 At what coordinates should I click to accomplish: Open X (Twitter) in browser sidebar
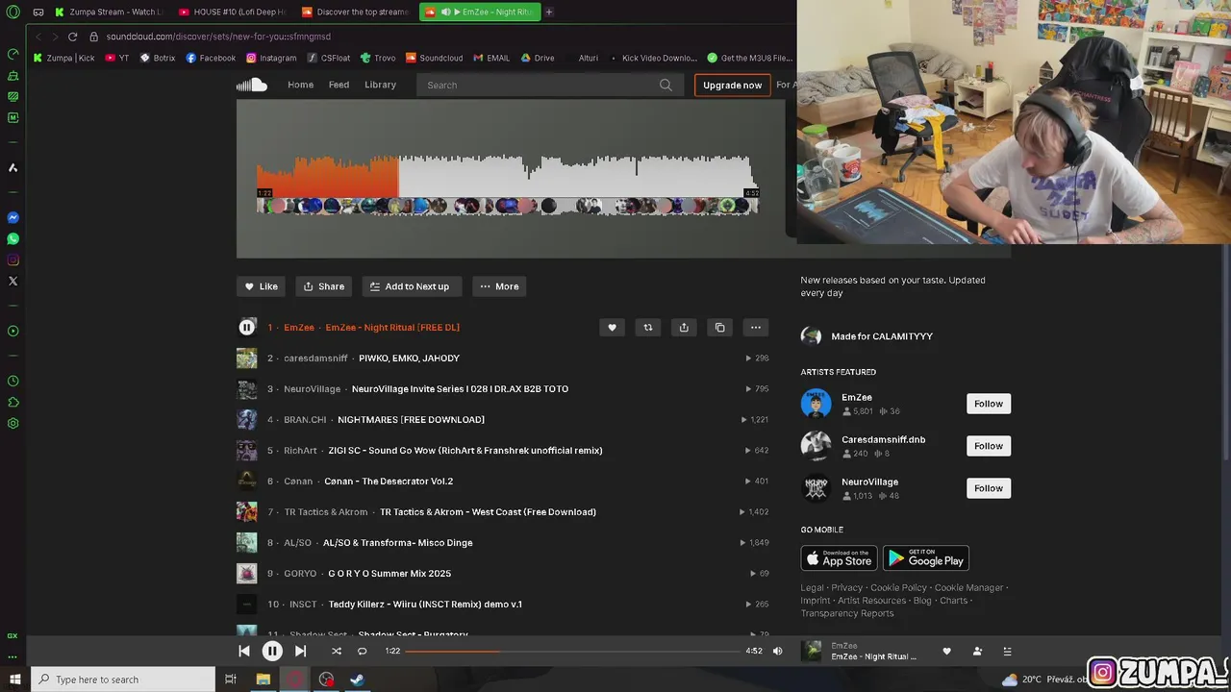(13, 281)
